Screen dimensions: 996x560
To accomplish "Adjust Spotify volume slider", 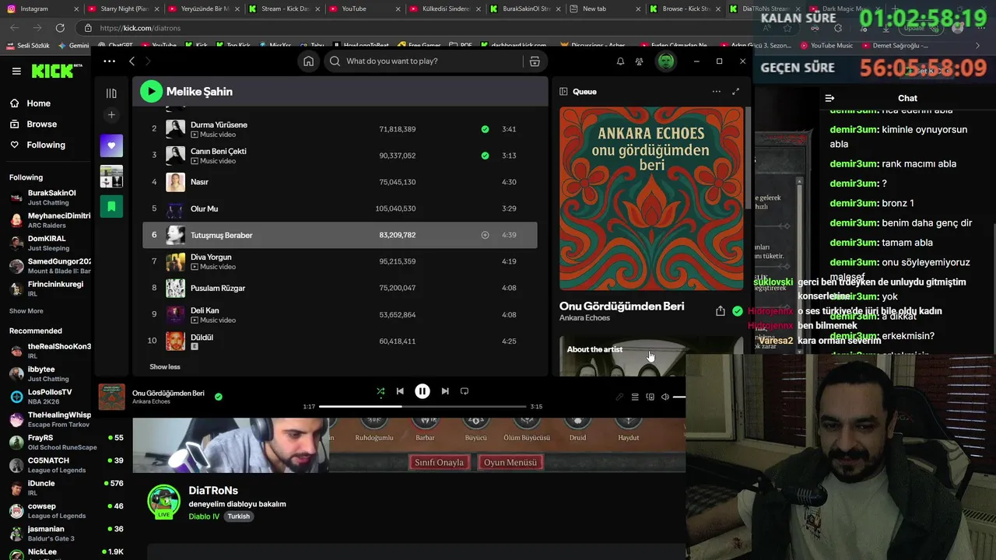I will pos(679,397).
